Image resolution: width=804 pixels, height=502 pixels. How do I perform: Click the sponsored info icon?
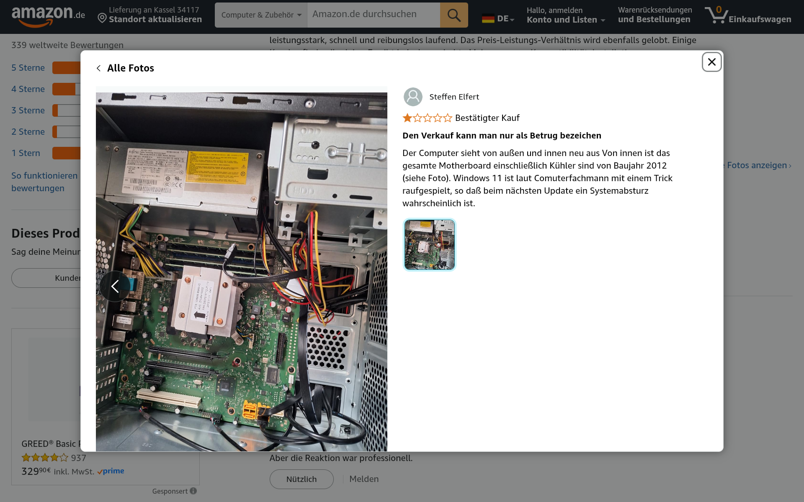coord(193,491)
